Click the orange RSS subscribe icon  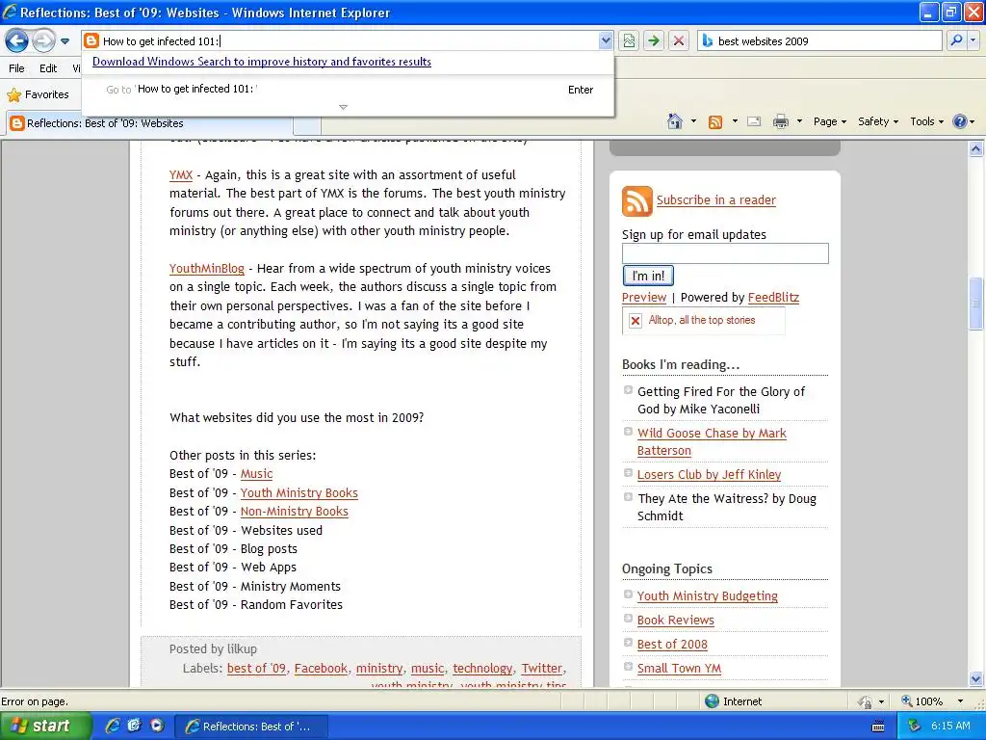(x=637, y=200)
